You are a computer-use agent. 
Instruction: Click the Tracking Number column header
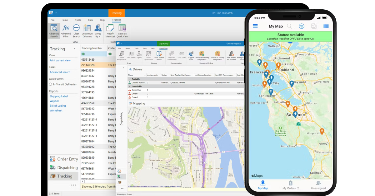(x=93, y=48)
